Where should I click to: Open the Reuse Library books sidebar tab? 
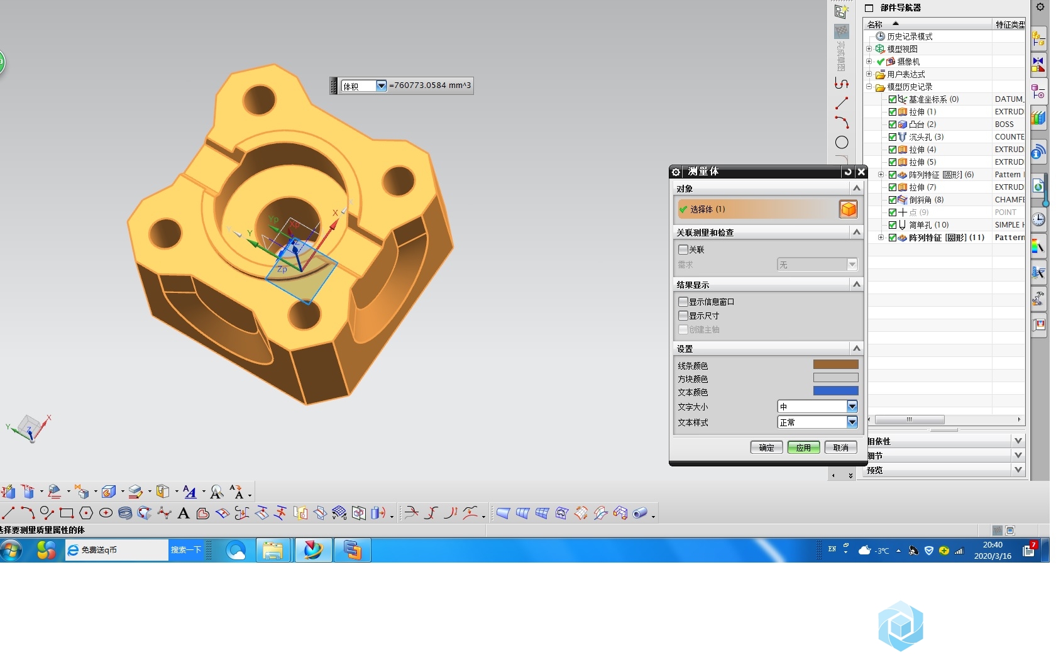click(x=1038, y=117)
